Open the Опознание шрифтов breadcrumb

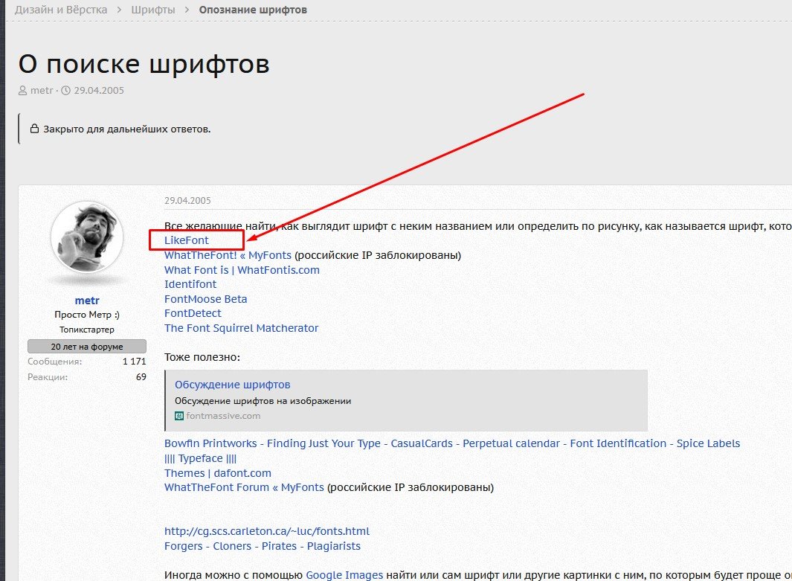[x=253, y=10]
